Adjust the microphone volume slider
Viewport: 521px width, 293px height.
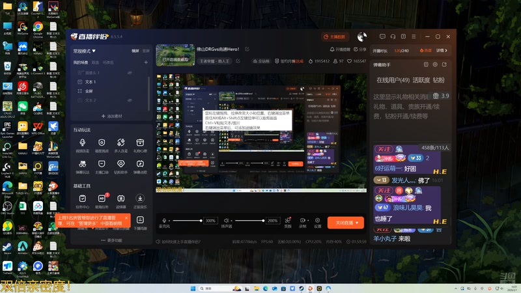click(x=187, y=221)
